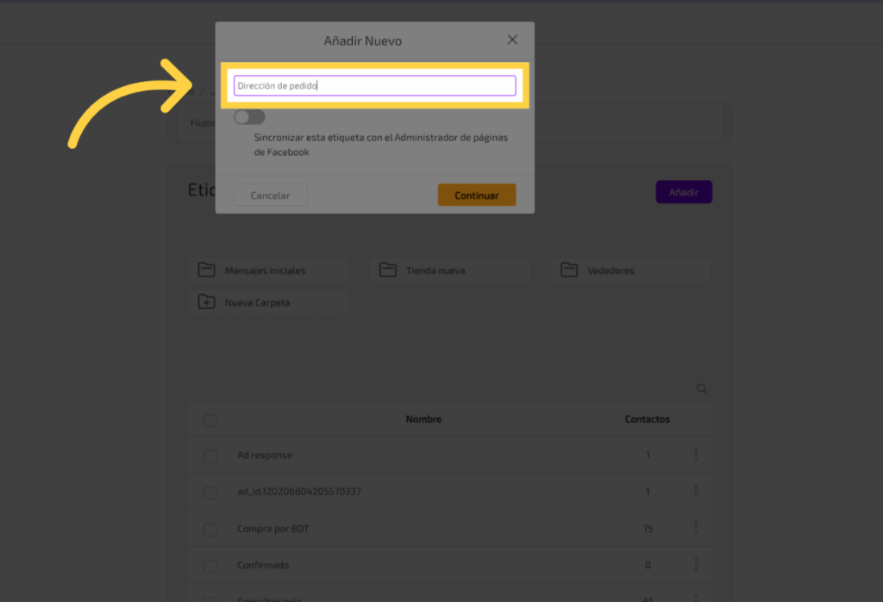The image size is (883, 602).
Task: Check the Compra por BOT checkbox
Action: (x=210, y=529)
